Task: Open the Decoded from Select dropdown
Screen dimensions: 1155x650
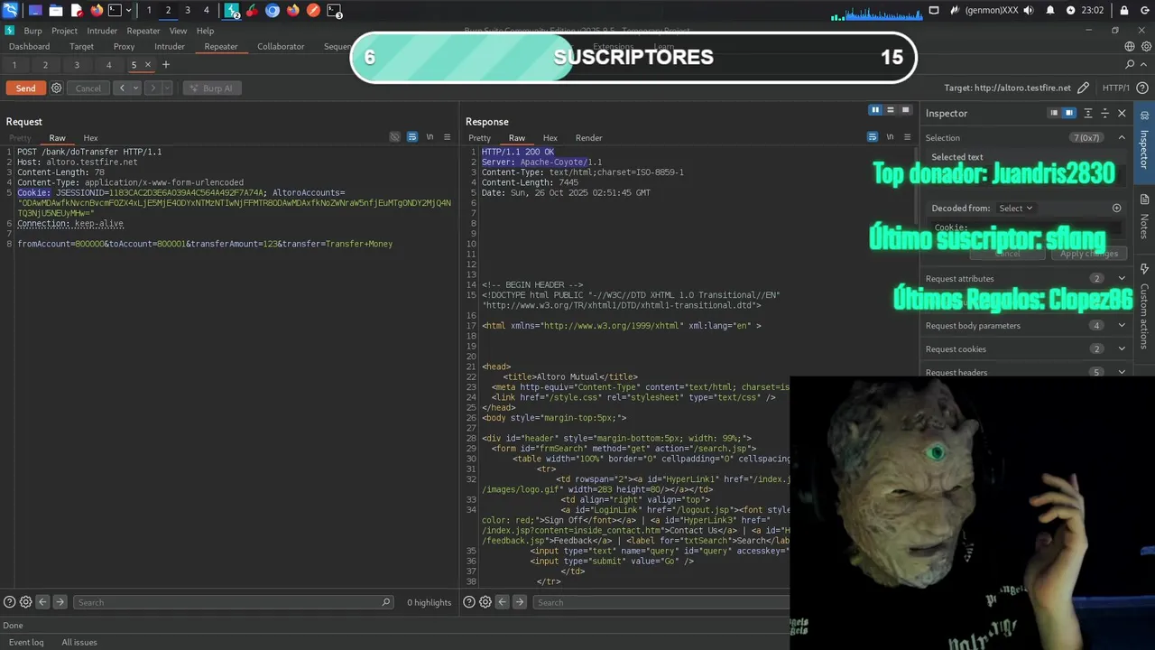Action: pyautogui.click(x=1016, y=209)
